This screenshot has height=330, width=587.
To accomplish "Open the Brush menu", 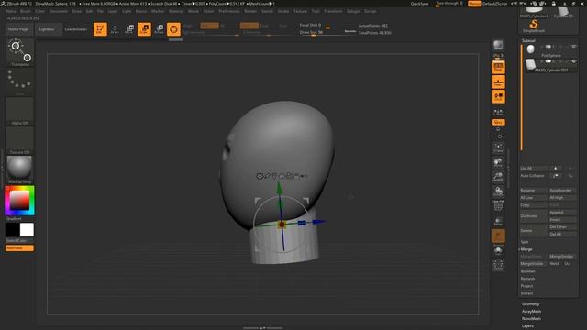I will [26, 11].
